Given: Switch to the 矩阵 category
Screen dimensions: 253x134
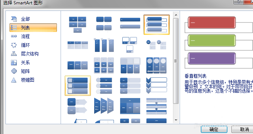Looking at the screenshot, I should (20, 71).
